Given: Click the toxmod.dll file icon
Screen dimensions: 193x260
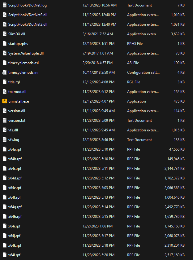Looking at the screenshot, I should point(5,91).
